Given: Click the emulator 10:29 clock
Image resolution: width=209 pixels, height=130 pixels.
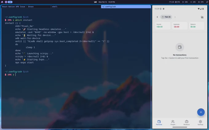Looking at the screenshot, I should [157, 9].
